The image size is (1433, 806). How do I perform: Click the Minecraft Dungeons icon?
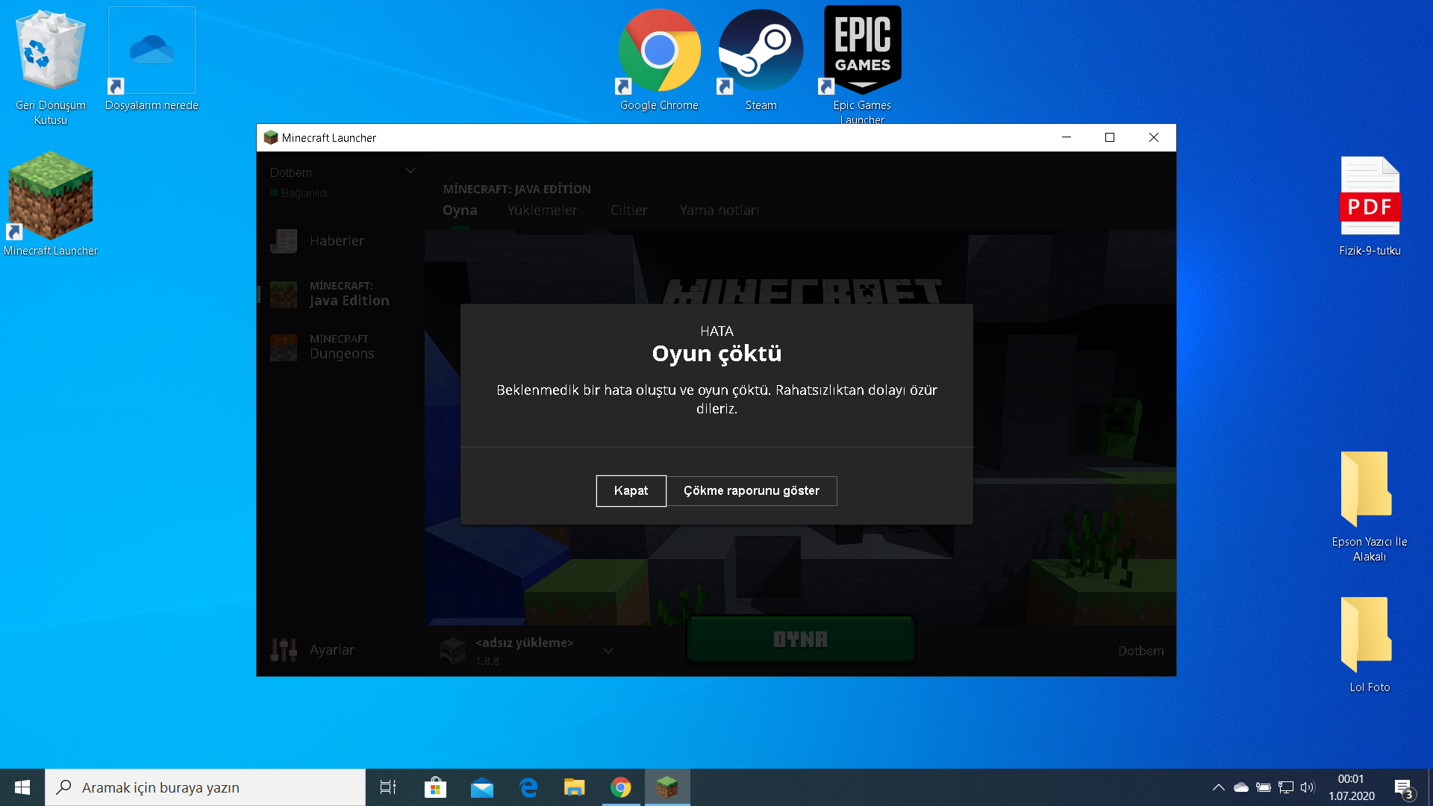[x=284, y=348]
